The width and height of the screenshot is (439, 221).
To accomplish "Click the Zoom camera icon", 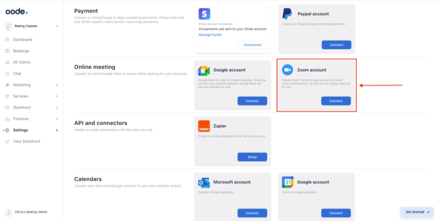I will click(287, 70).
